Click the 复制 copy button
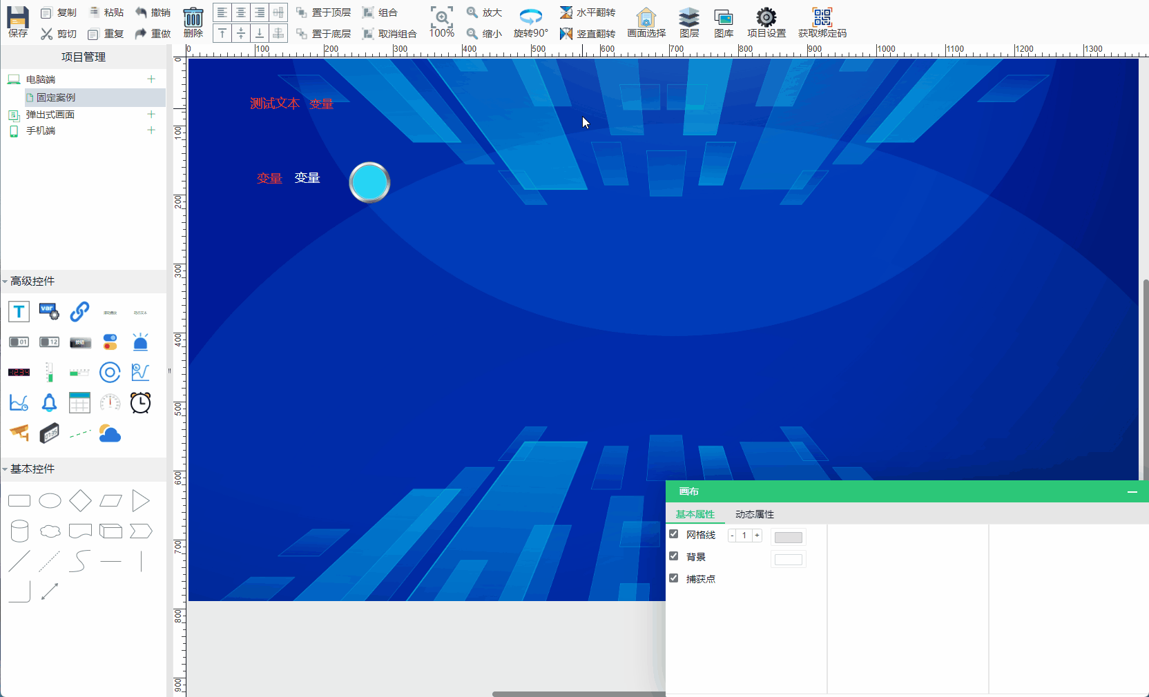Image resolution: width=1149 pixels, height=697 pixels. [59, 12]
